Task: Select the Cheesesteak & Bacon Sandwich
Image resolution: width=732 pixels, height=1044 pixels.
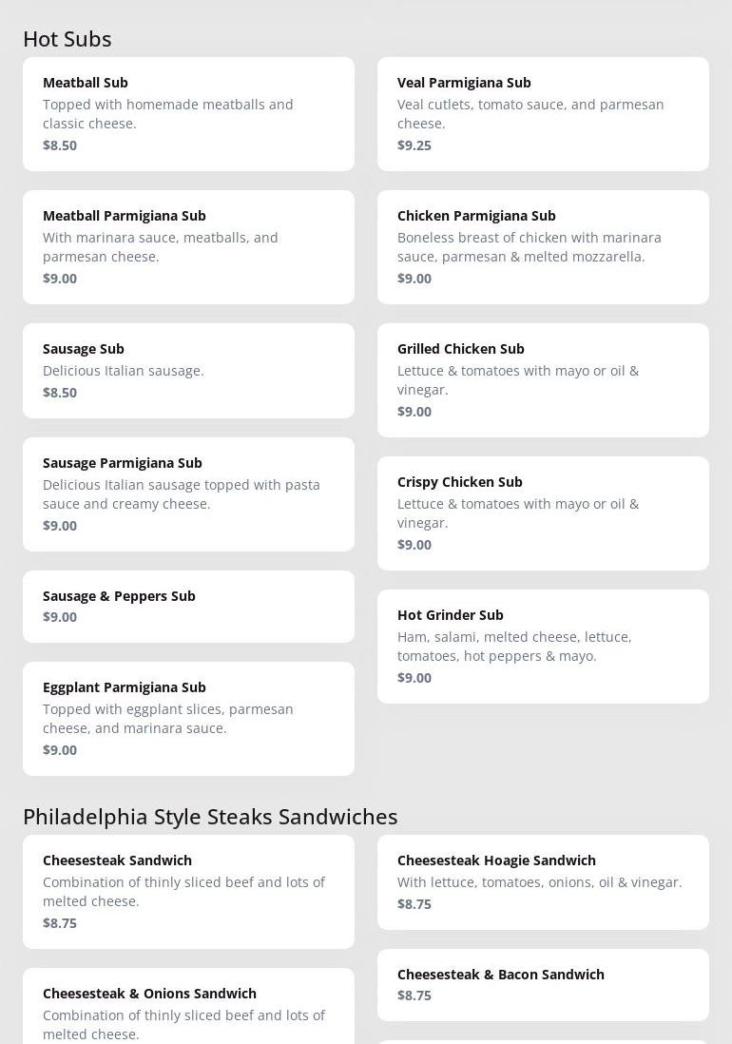Action: [x=543, y=985]
